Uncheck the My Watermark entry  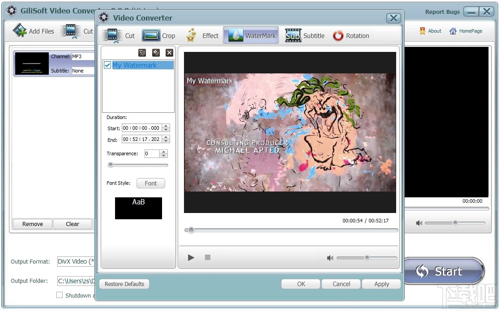tap(107, 65)
